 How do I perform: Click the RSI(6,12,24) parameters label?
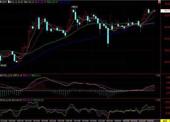pos(5,100)
